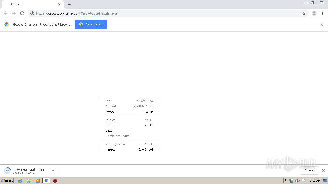Viewport: 328px width, 184px height.
Task: Choose Save as... from context menu
Action: 130,120
